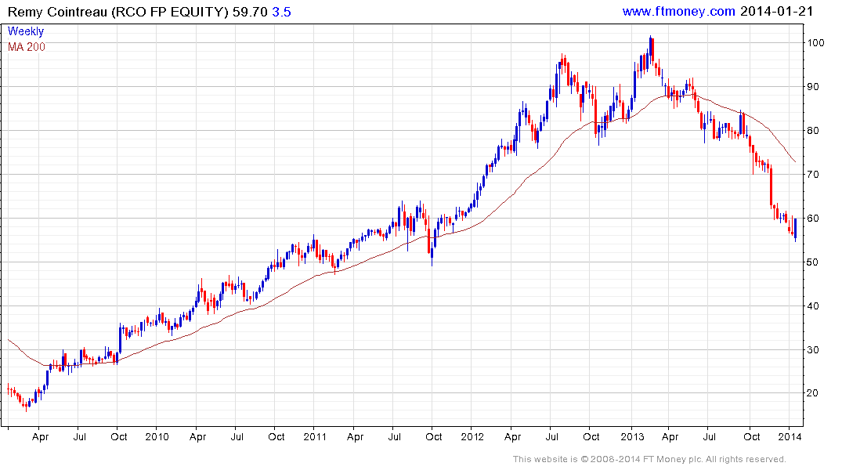Select the 'Weekly' interval label
The height and width of the screenshot is (470, 842).
click(26, 31)
